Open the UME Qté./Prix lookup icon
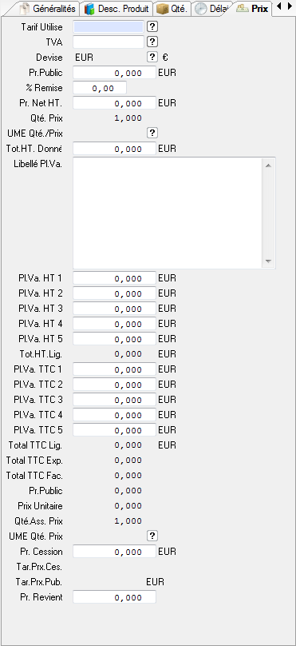This screenshot has width=296, height=646. click(152, 133)
